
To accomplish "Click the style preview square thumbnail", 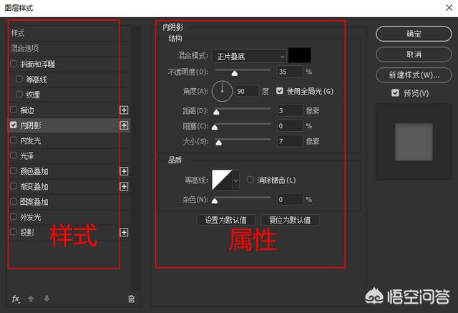I will click(414, 142).
